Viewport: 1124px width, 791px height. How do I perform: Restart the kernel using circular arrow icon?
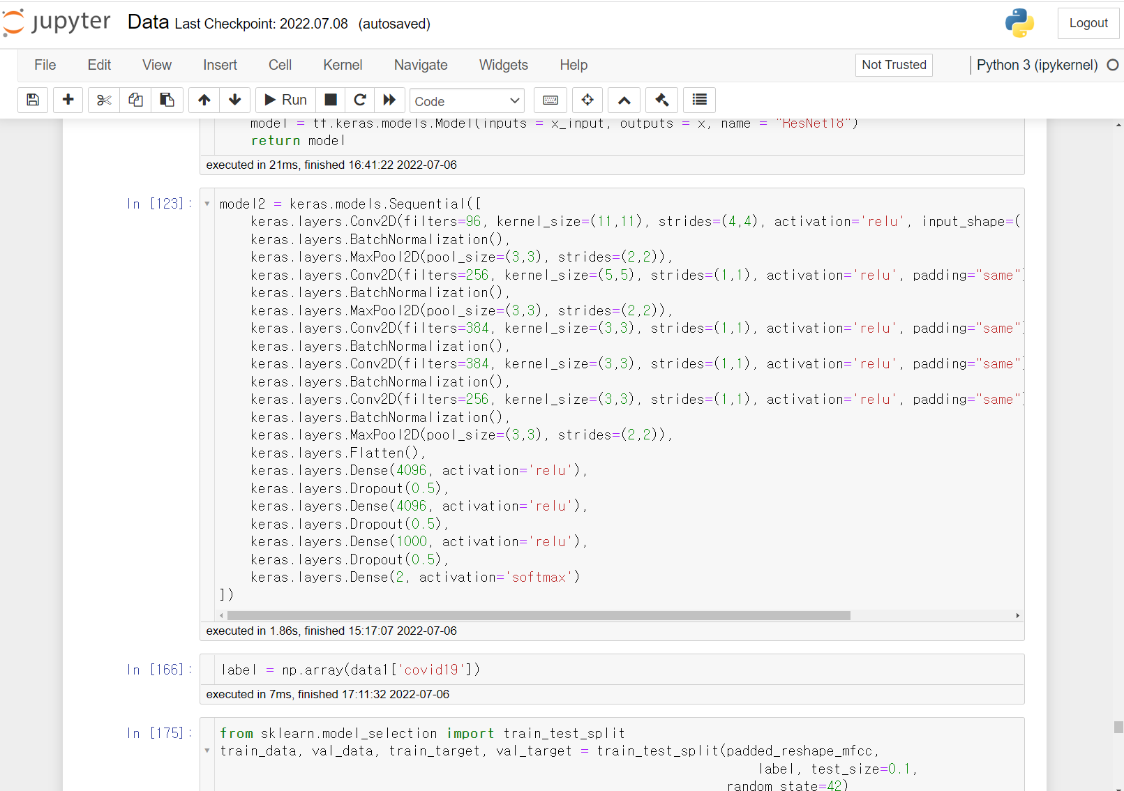[x=359, y=100]
